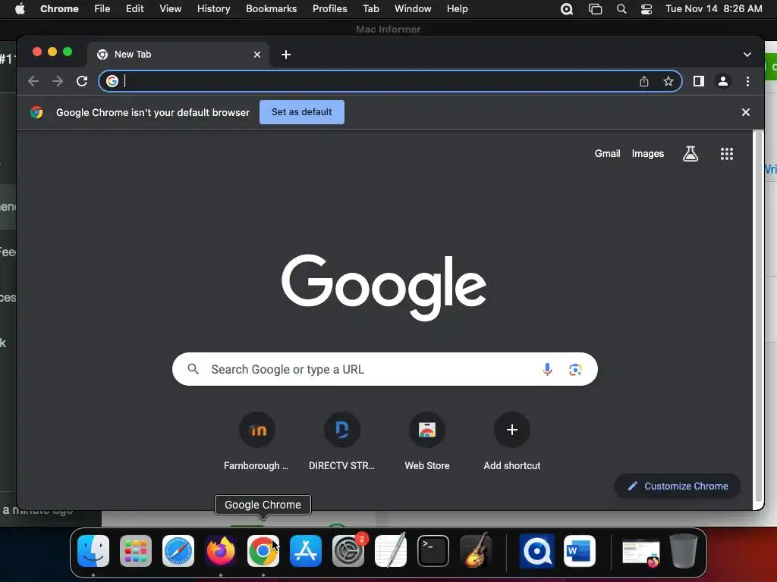Open the Edit menu

(x=134, y=9)
